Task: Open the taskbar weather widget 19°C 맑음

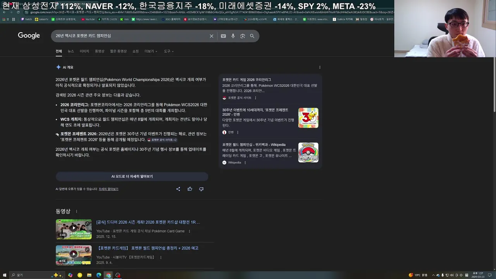Action: coord(418,275)
